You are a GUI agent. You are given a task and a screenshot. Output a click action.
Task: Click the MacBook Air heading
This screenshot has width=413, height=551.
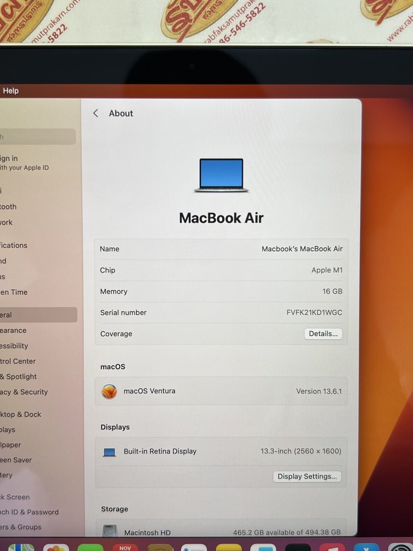tap(221, 218)
